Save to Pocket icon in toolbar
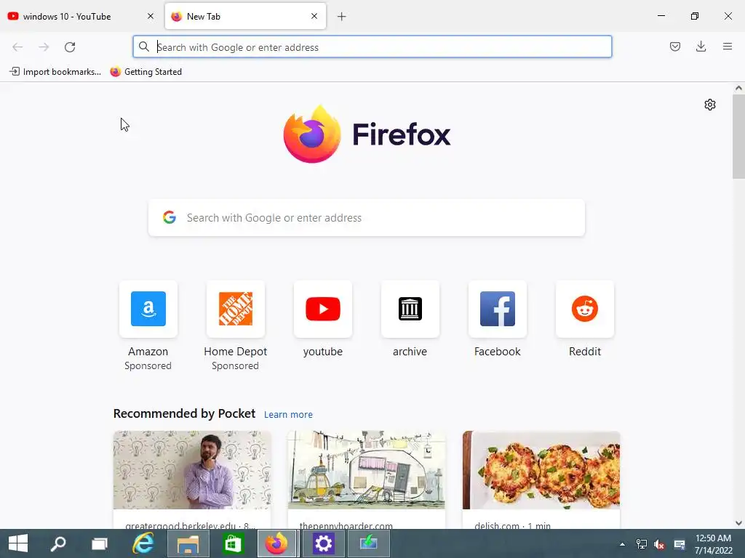The width and height of the screenshot is (745, 558). pos(674,46)
